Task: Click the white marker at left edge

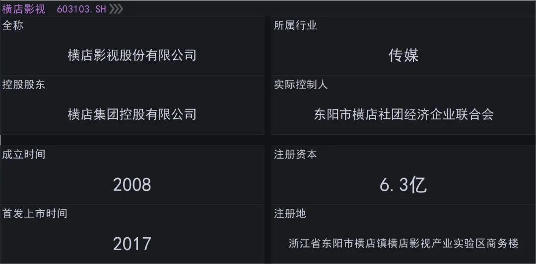Action: click(x=0, y=140)
